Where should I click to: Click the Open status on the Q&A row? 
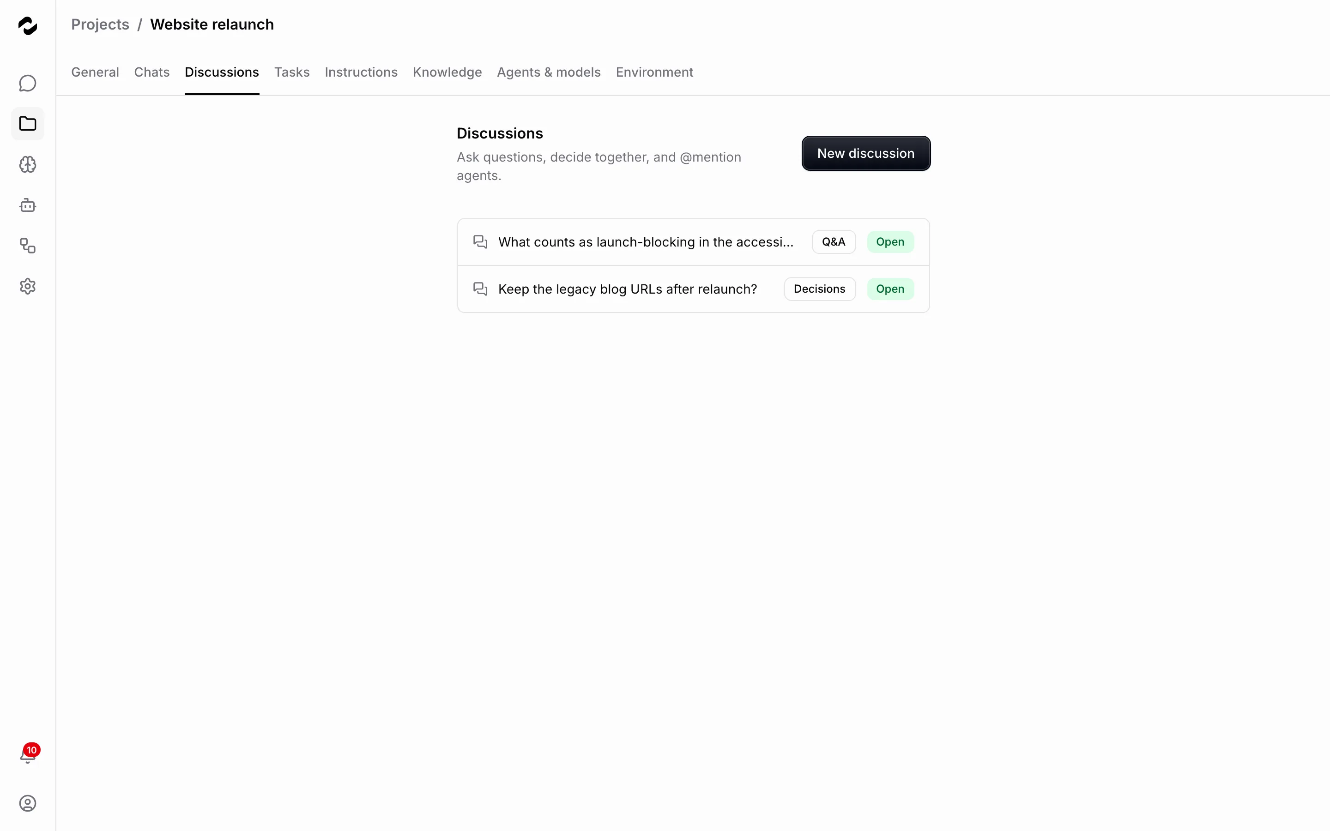point(890,242)
